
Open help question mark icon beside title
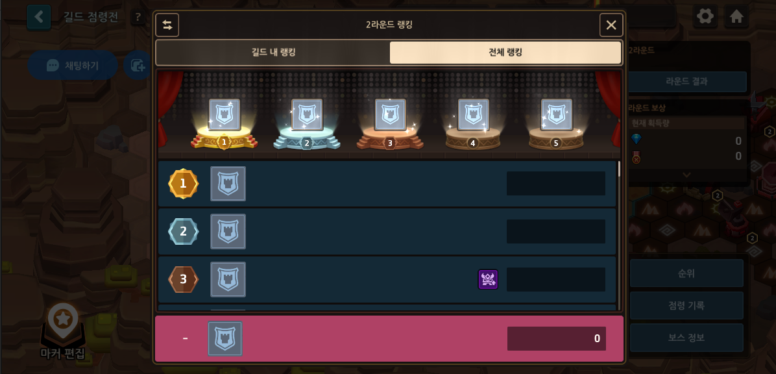pyautogui.click(x=138, y=18)
